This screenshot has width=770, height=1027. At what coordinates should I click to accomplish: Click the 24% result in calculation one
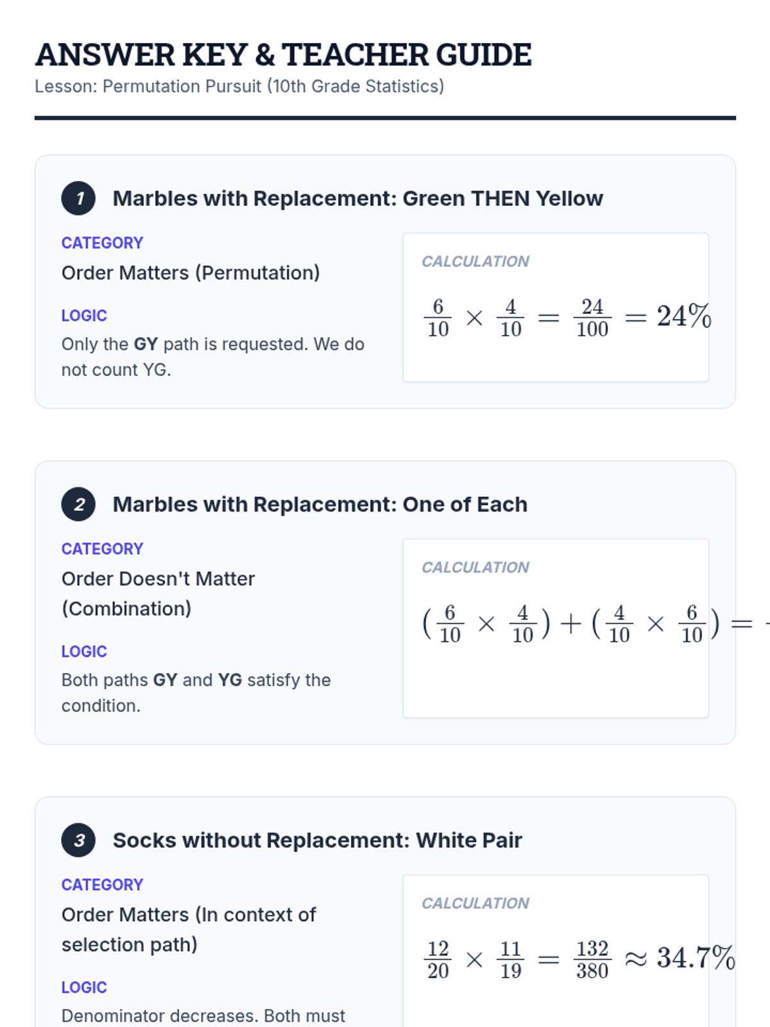[x=683, y=316]
